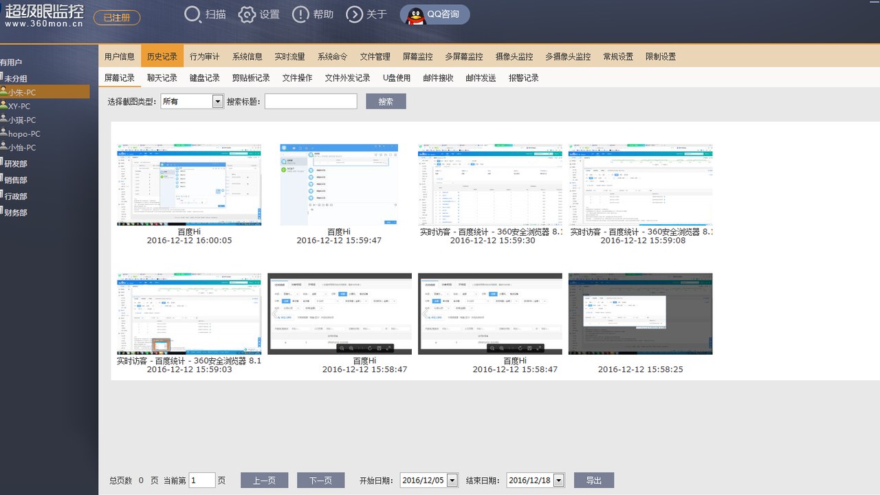
Task: Open the 文件外发记录 sub-tab
Action: [x=347, y=78]
